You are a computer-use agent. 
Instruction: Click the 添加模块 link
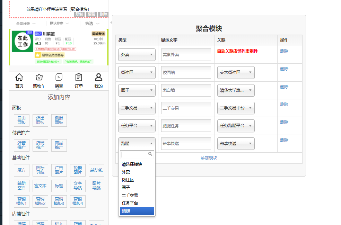(209, 158)
